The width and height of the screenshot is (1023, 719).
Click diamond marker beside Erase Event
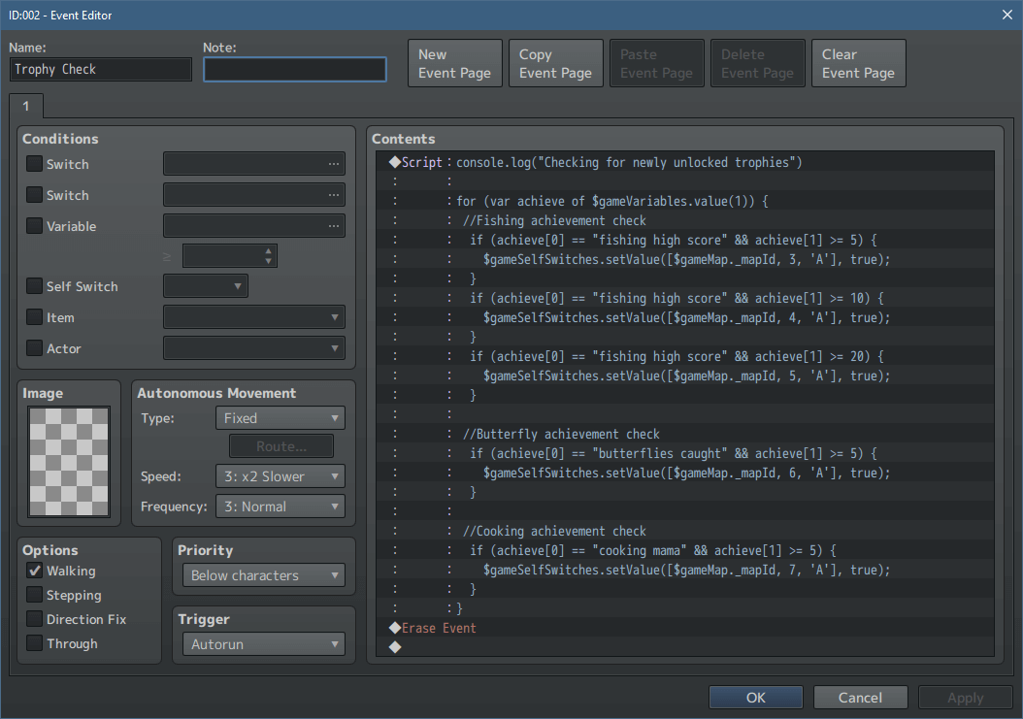(395, 628)
